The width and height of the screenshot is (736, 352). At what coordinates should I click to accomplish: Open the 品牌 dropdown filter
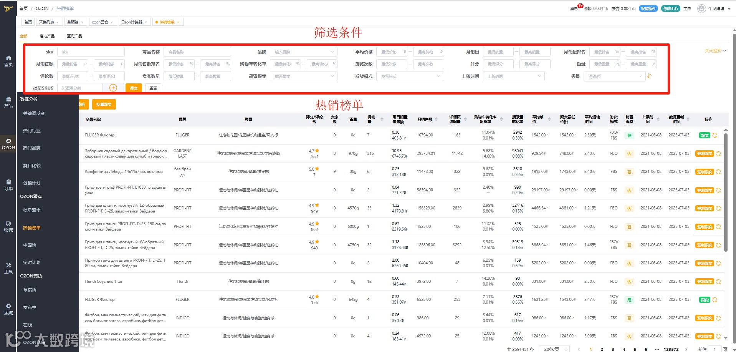(x=304, y=52)
